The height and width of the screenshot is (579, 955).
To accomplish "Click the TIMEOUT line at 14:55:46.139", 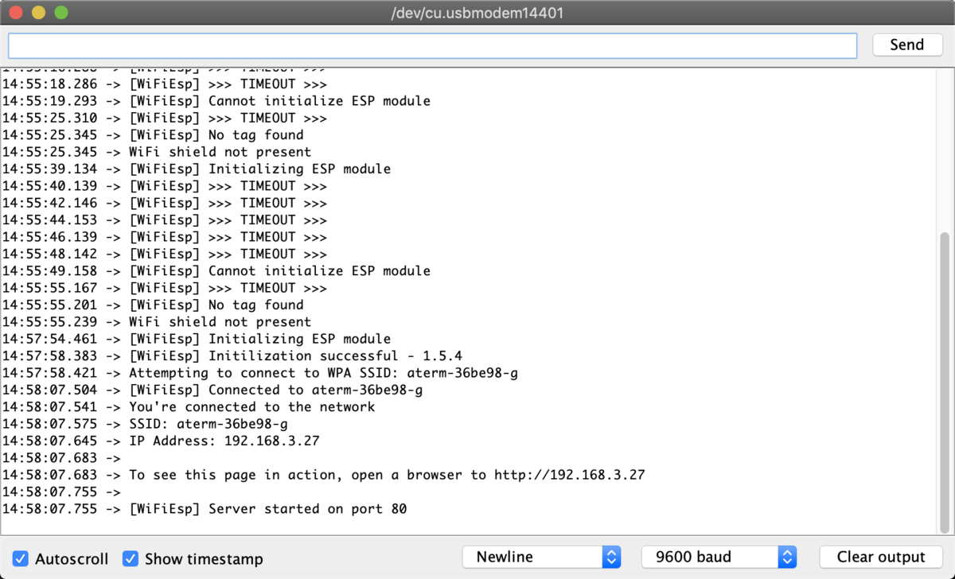I will pyautogui.click(x=165, y=237).
